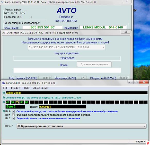The image size is (150, 145).
Task: Click the Bit 1 parking light description text
Action: tap(54, 115)
